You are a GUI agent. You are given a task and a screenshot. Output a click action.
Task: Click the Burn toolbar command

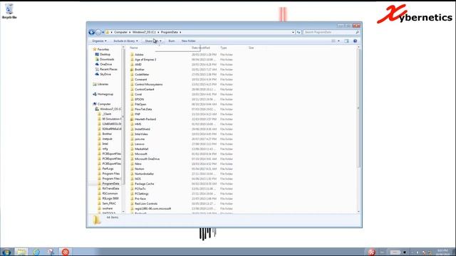[x=172, y=41]
